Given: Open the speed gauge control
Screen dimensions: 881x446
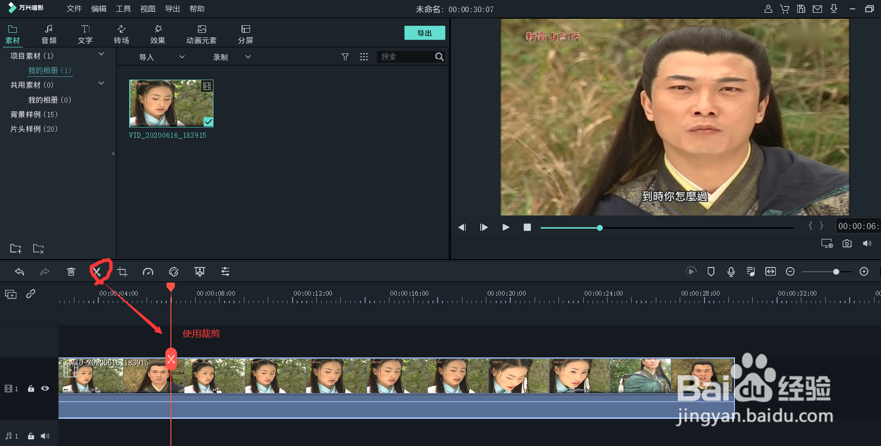Looking at the screenshot, I should (x=148, y=272).
